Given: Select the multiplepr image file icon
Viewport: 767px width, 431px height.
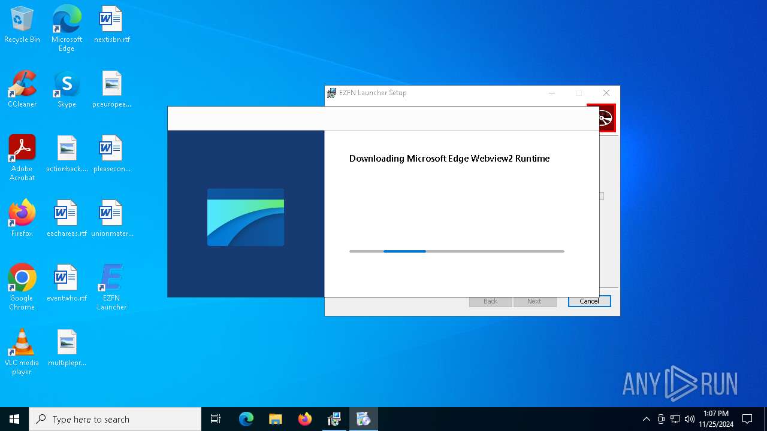Looking at the screenshot, I should tap(67, 348).
